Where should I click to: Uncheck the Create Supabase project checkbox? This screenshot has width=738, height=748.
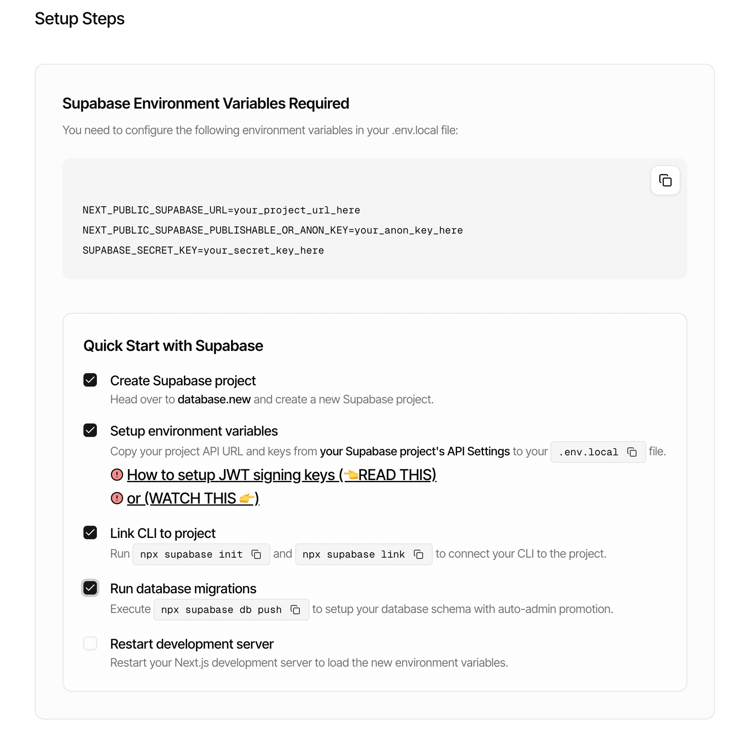pos(90,380)
